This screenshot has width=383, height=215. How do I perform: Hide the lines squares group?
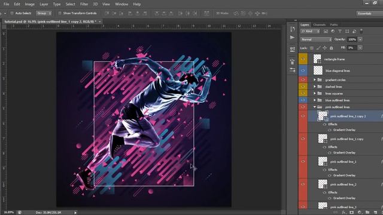tap(303, 93)
